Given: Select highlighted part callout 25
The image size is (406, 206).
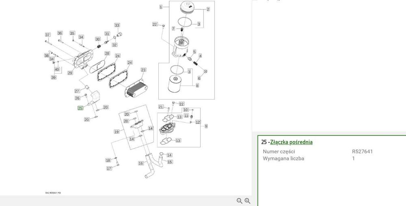Looking at the screenshot, I should coord(80,108).
